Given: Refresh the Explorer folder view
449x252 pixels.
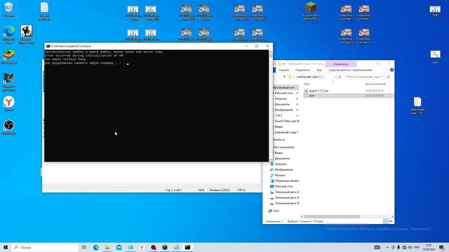Looking at the screenshot, I should [x=340, y=77].
